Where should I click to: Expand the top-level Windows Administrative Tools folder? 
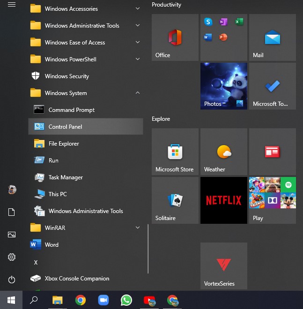tap(86, 25)
